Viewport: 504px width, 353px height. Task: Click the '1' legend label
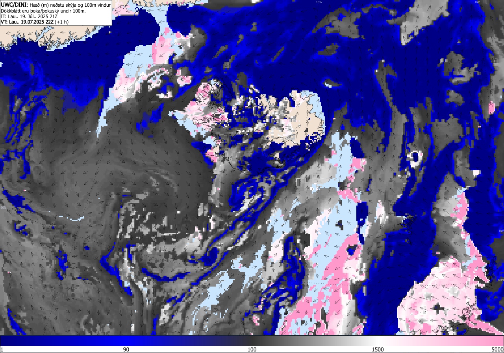pos(2,349)
